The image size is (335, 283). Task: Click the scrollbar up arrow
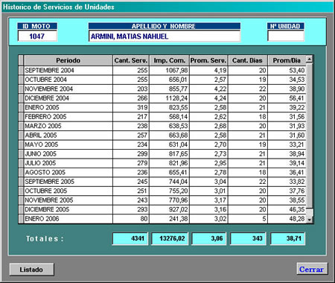(x=309, y=60)
